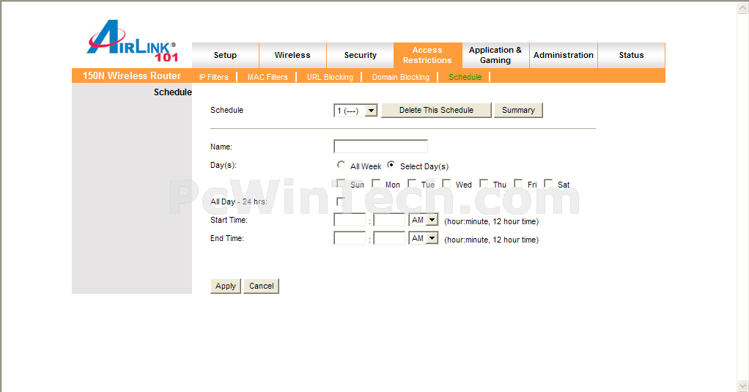Click Delete This Schedule button
The width and height of the screenshot is (749, 392).
point(436,111)
